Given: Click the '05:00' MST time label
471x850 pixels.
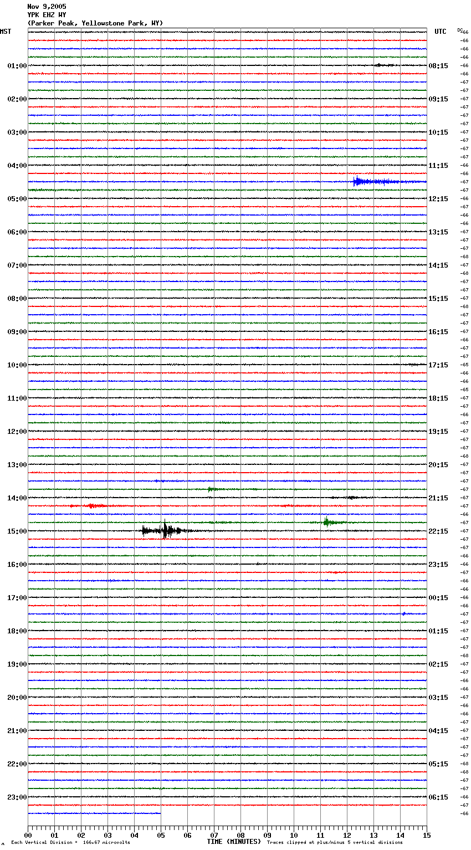Looking at the screenshot, I should point(17,199).
